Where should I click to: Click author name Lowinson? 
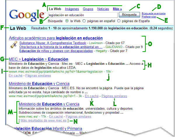tap(96, 43)
